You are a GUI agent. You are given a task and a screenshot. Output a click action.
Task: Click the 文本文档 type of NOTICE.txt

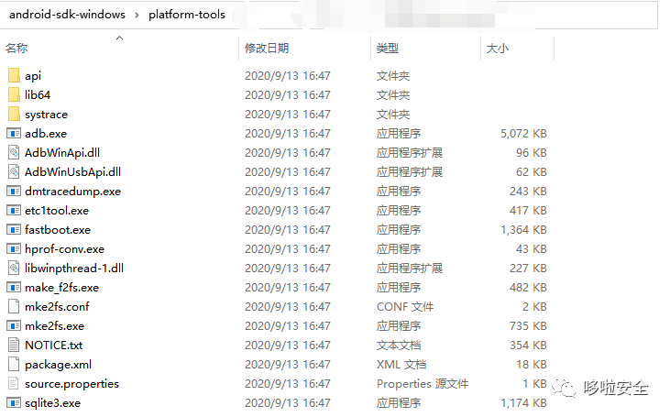[x=399, y=346]
